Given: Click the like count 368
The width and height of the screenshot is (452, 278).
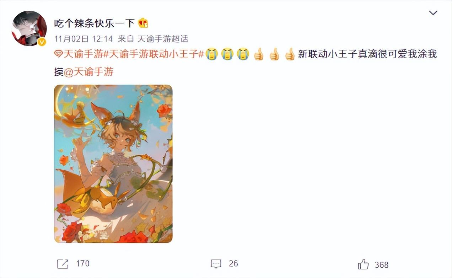Looking at the screenshot, I should tap(382, 265).
